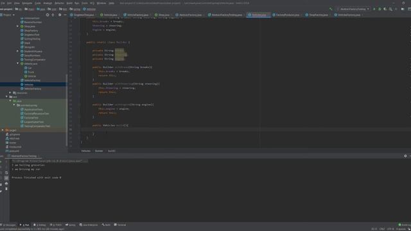Open the Window menu
This screenshot has height=231, width=411.
[x=101, y=3]
